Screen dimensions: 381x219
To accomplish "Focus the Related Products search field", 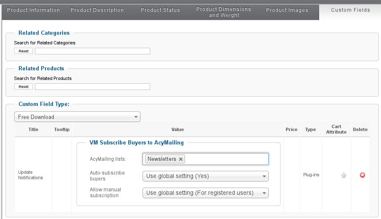I will point(92,87).
